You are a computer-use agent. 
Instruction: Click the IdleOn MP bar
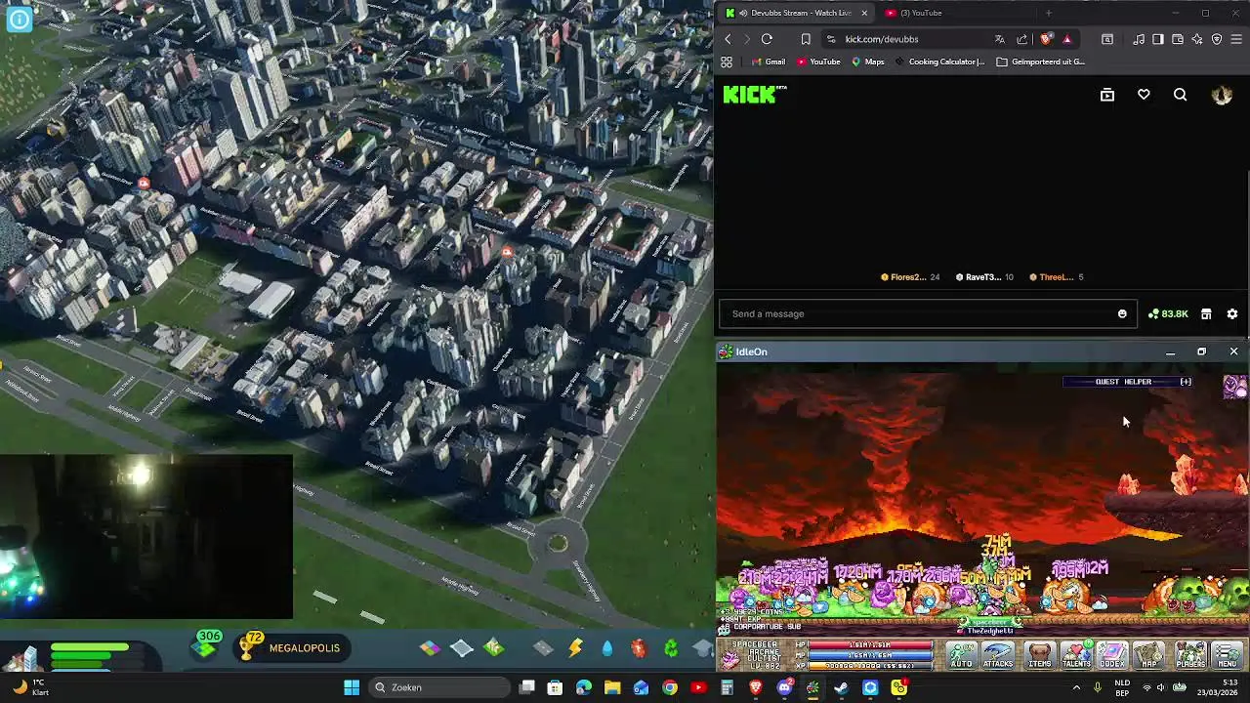[x=869, y=655]
